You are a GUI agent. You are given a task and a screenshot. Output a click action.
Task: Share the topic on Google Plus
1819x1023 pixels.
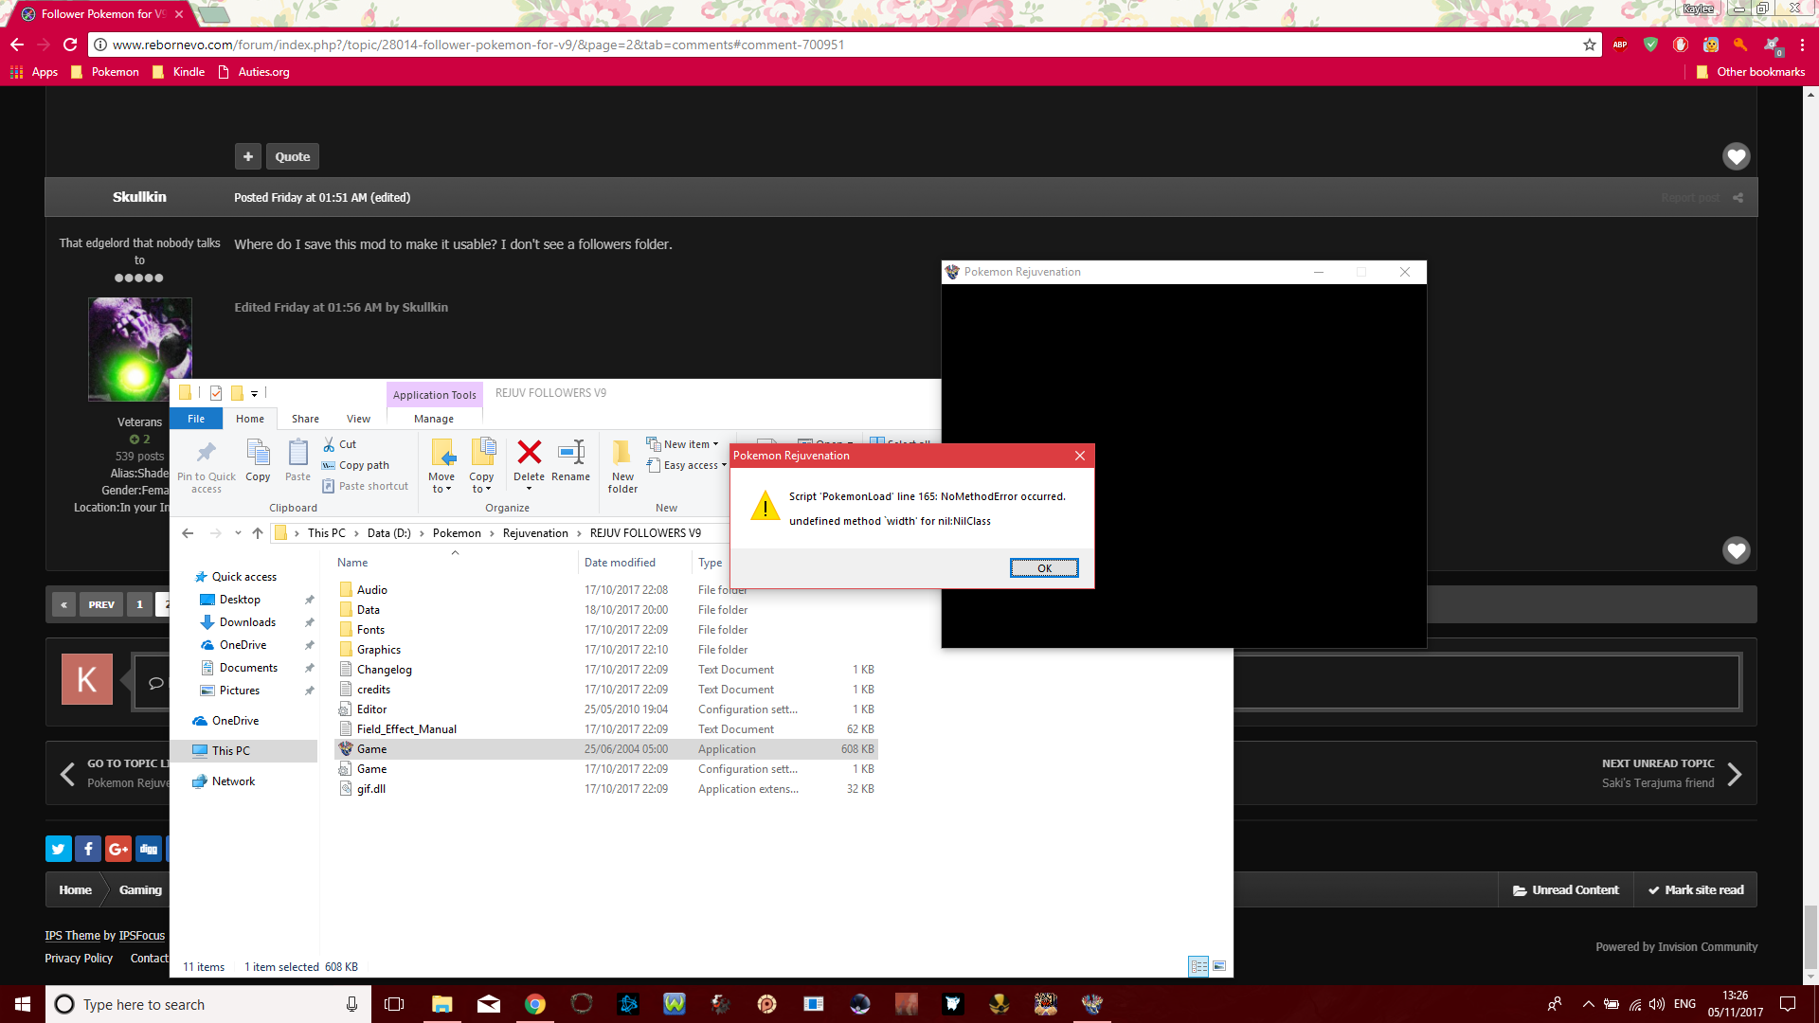click(x=118, y=849)
